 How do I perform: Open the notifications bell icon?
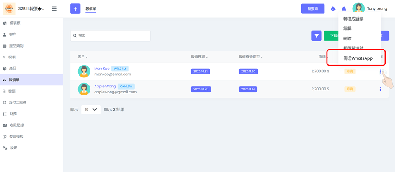pyautogui.click(x=344, y=9)
